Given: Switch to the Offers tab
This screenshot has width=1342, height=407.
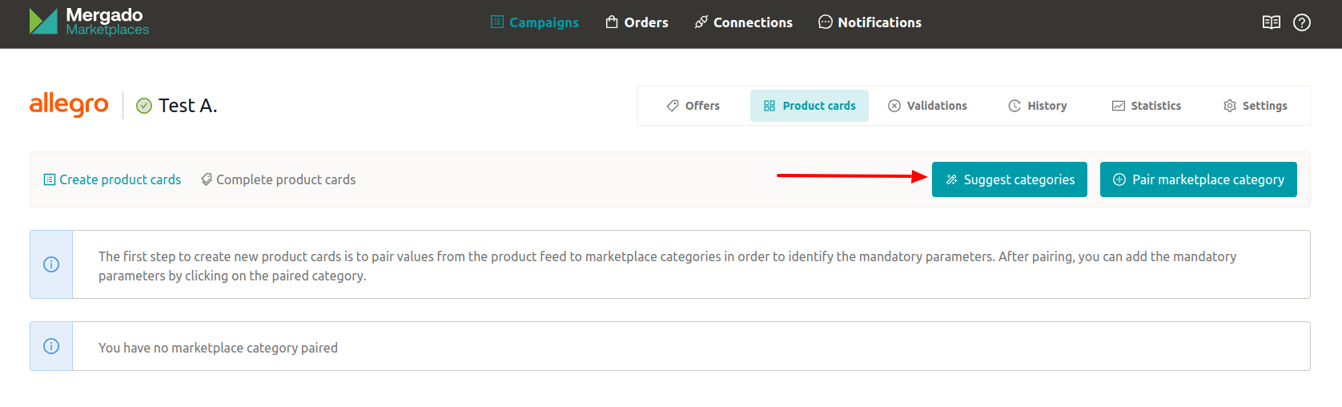Looking at the screenshot, I should pos(693,106).
